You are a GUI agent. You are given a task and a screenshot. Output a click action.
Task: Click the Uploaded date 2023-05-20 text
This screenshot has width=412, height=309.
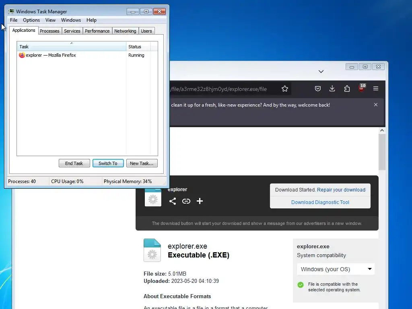tap(181, 281)
